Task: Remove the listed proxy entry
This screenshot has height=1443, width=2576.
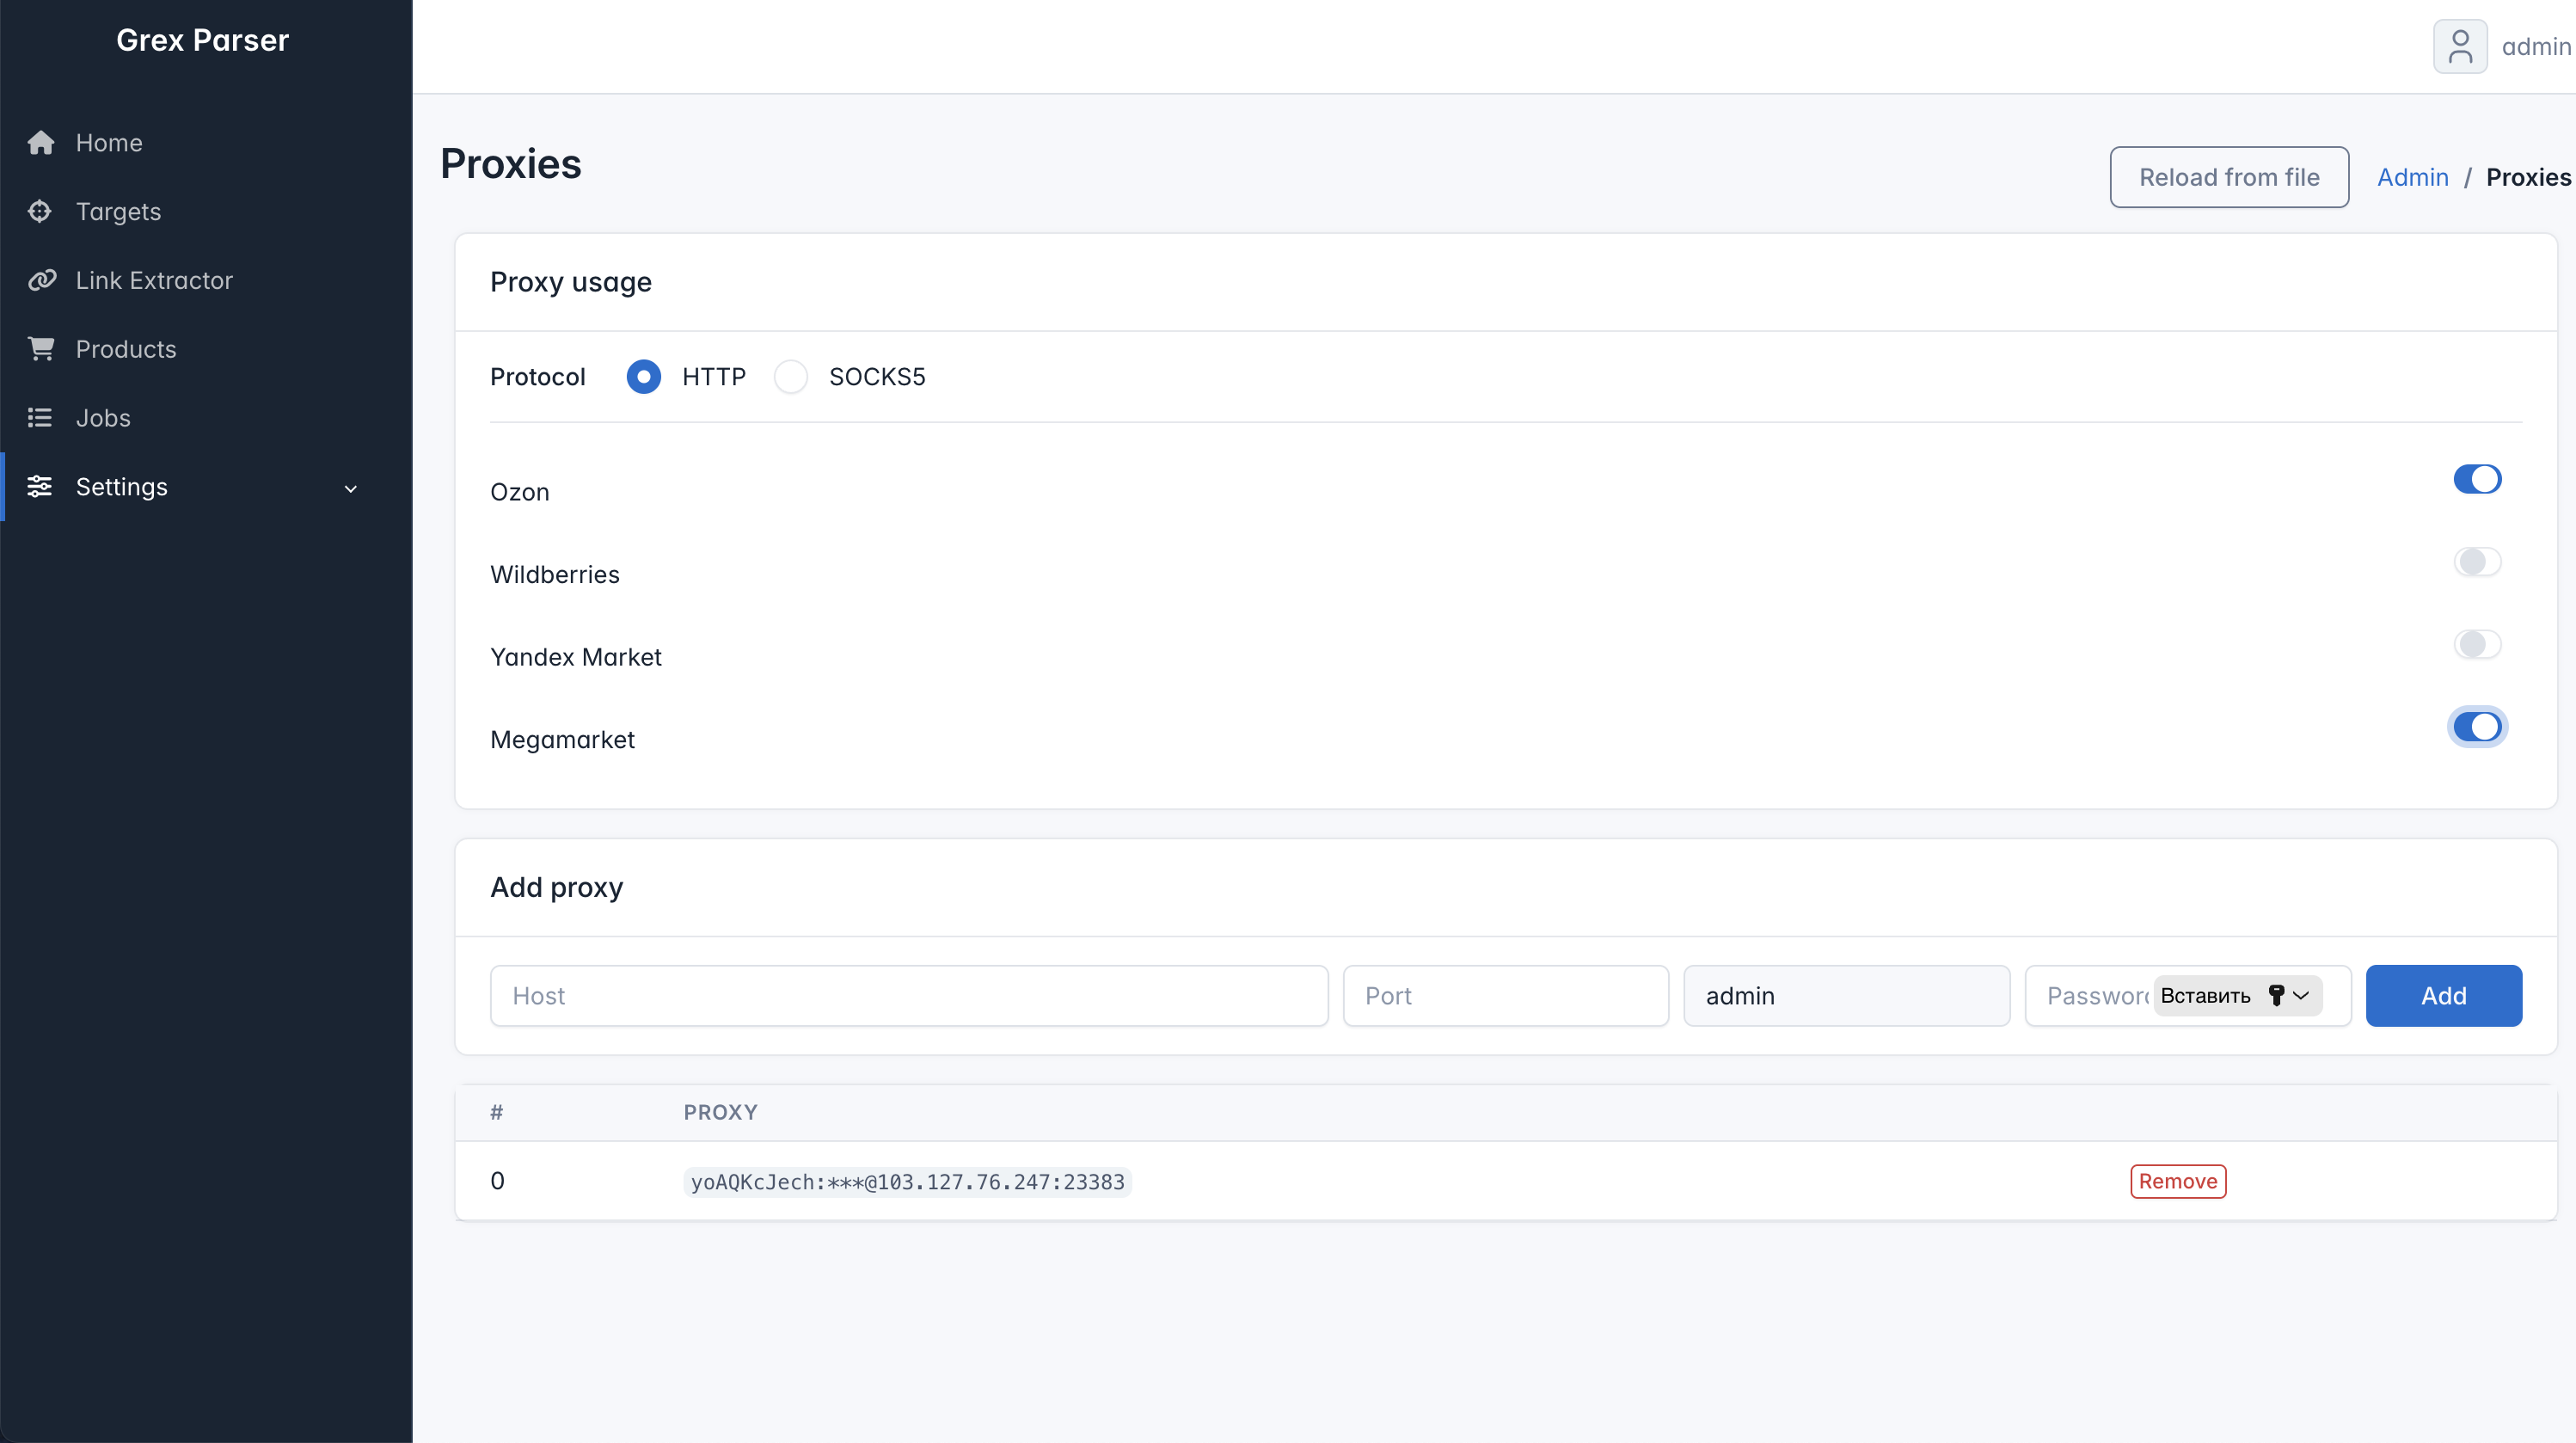Action: click(x=2177, y=1181)
